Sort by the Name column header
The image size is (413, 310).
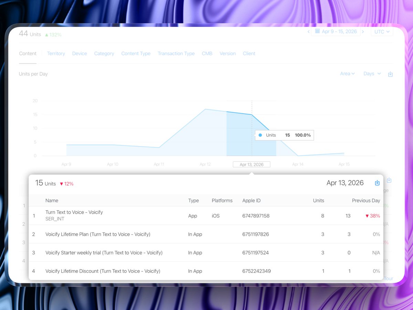[x=52, y=200]
